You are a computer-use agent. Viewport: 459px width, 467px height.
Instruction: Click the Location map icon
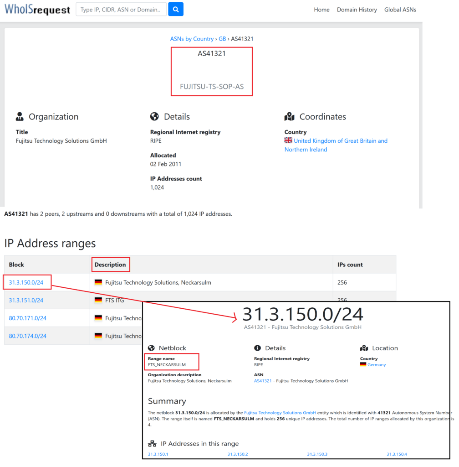pos(364,348)
